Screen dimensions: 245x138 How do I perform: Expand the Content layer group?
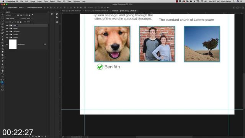pos(9,34)
